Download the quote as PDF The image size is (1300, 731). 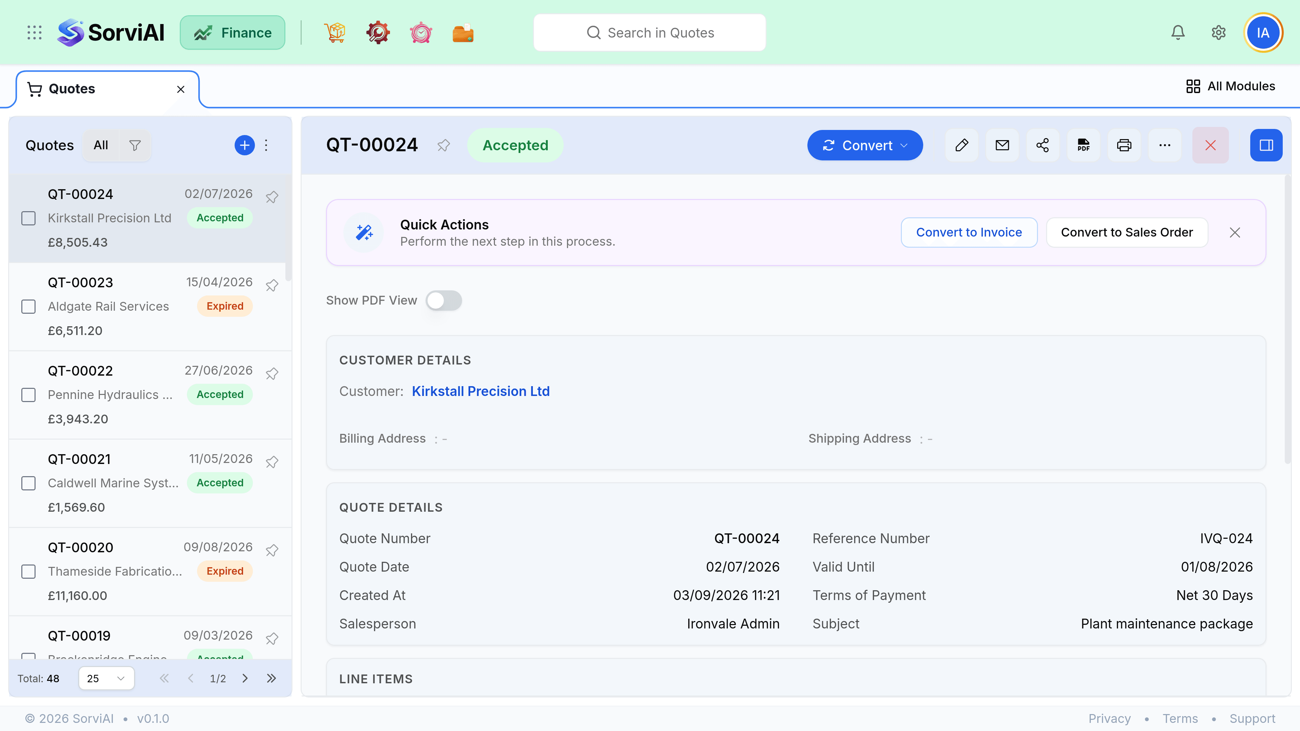[1083, 145]
